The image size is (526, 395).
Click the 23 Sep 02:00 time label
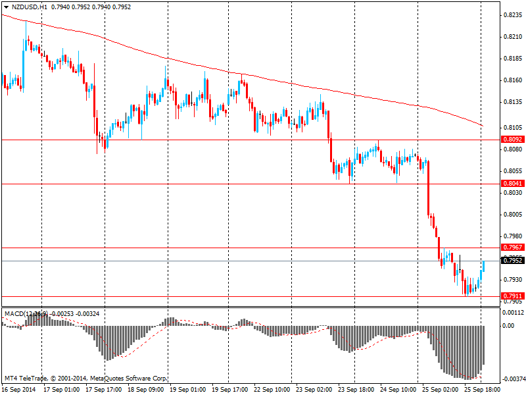[x=314, y=390]
